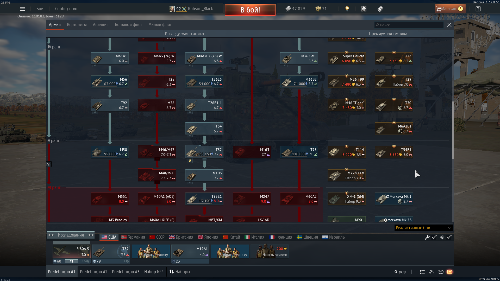This screenshot has height=281, width=500.
Task: Open the items inventory cube icon
Action: coord(364,9)
